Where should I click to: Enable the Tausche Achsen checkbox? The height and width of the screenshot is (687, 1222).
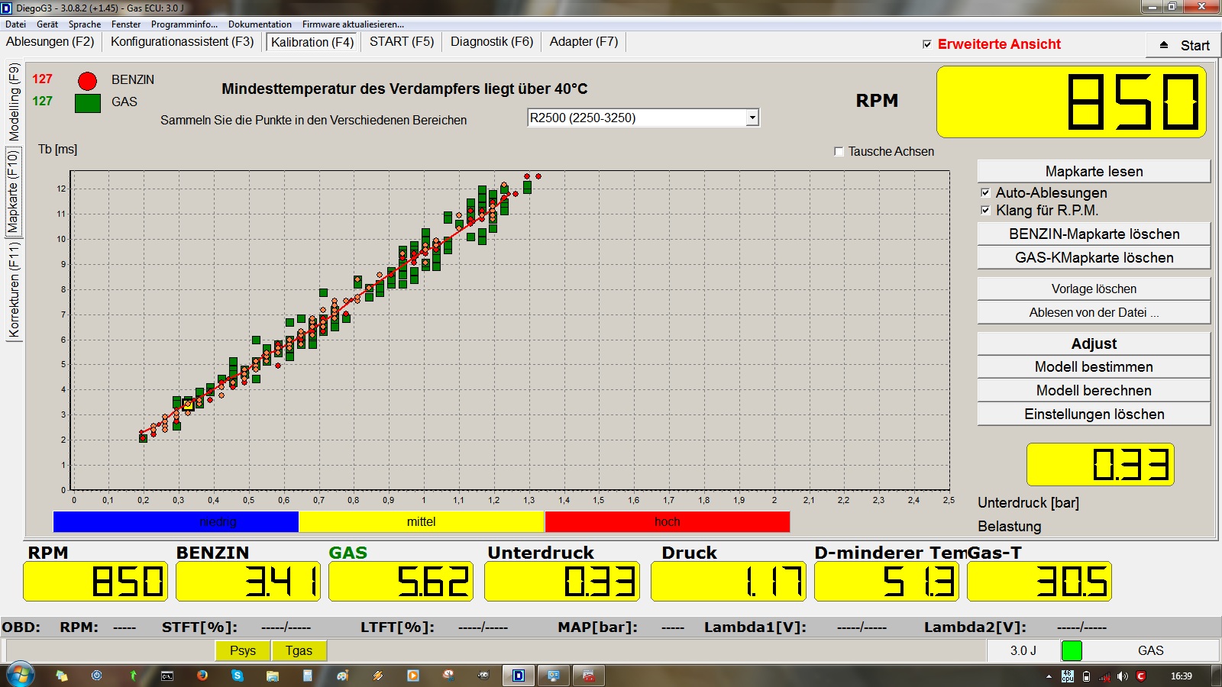(x=839, y=151)
